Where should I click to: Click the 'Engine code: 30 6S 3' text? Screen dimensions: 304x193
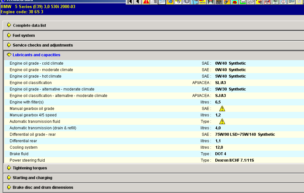pyautogui.click(x=22, y=12)
